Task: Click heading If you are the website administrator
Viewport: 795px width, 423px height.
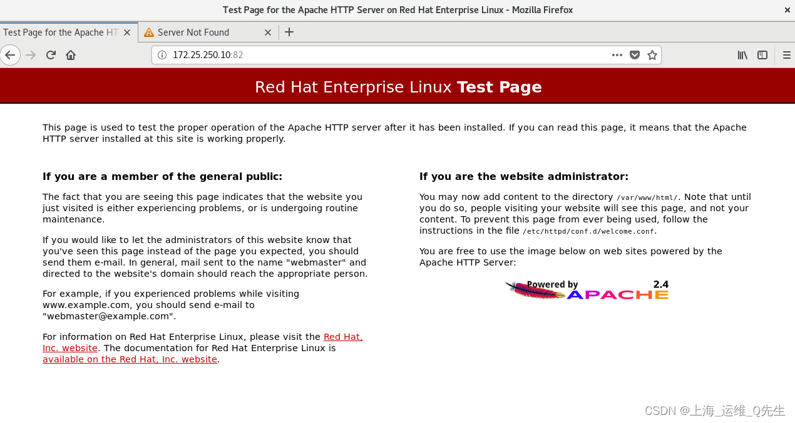Action: (x=524, y=177)
